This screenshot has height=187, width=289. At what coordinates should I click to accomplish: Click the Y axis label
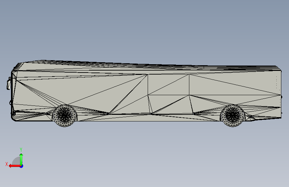pos(21,150)
